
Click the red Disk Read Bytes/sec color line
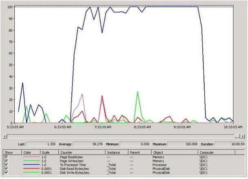31,168
